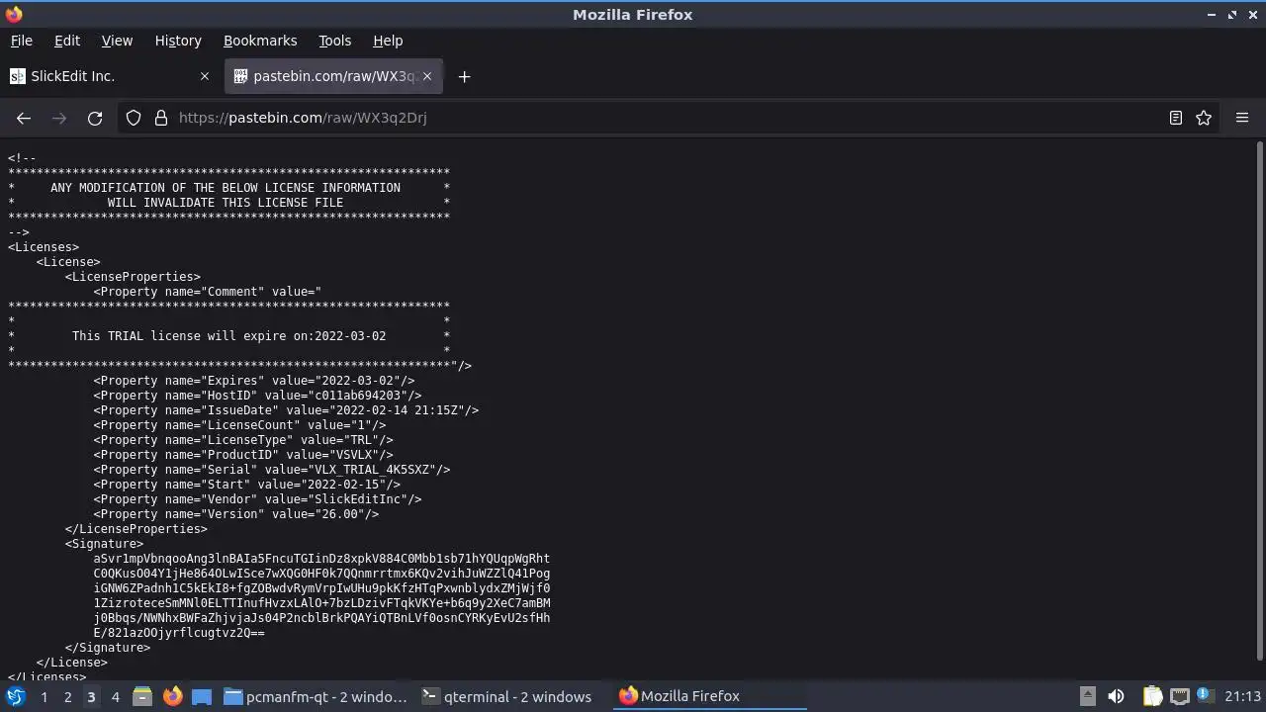Screen dimensions: 1266x712
Task: Close the SlickEdit Inc. tab
Action: tap(205, 76)
